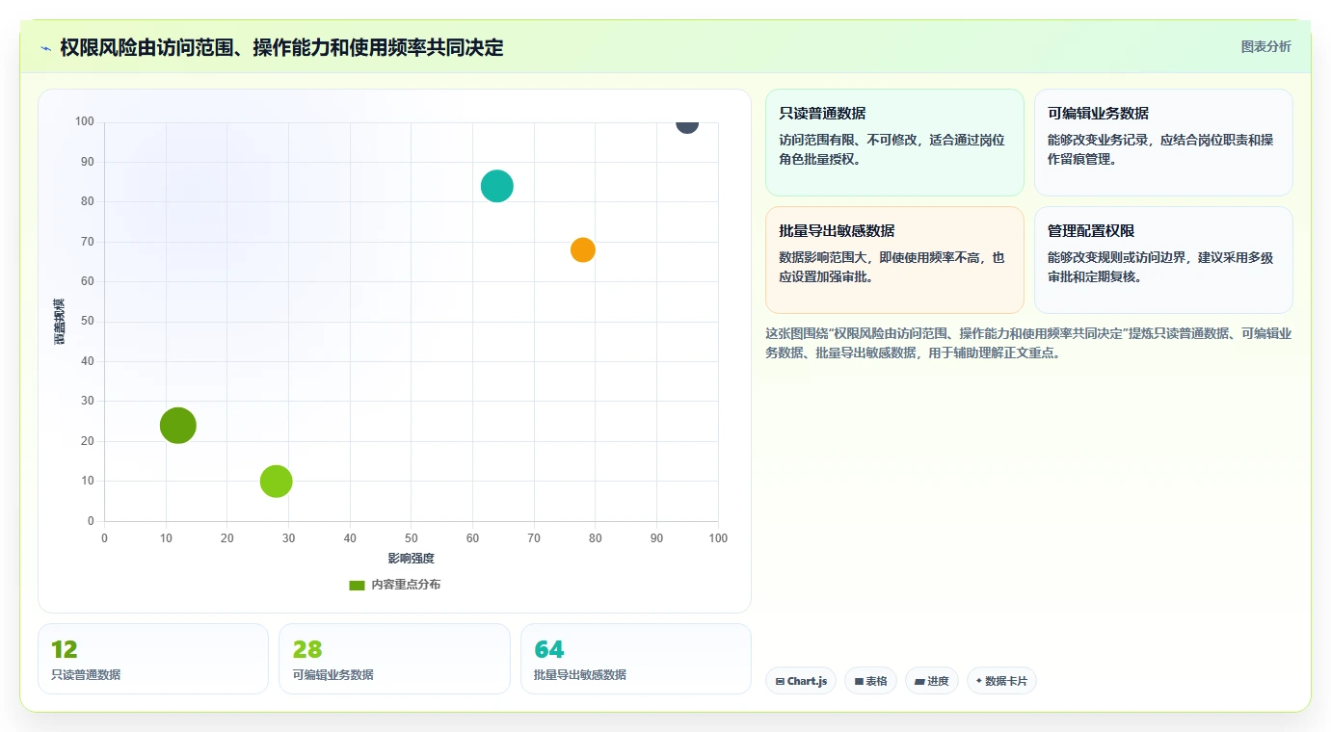Select the 数据卡片 tag chip
Screen dimensions: 1331x732
pyautogui.click(x=1001, y=681)
